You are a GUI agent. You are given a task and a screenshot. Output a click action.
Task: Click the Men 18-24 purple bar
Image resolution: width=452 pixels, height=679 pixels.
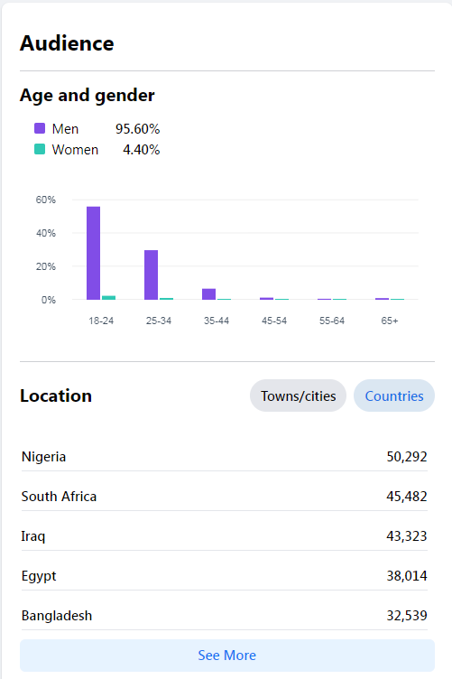(94, 253)
